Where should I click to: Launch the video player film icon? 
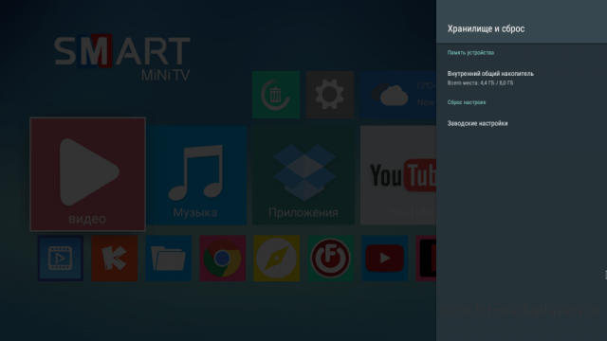(61, 259)
